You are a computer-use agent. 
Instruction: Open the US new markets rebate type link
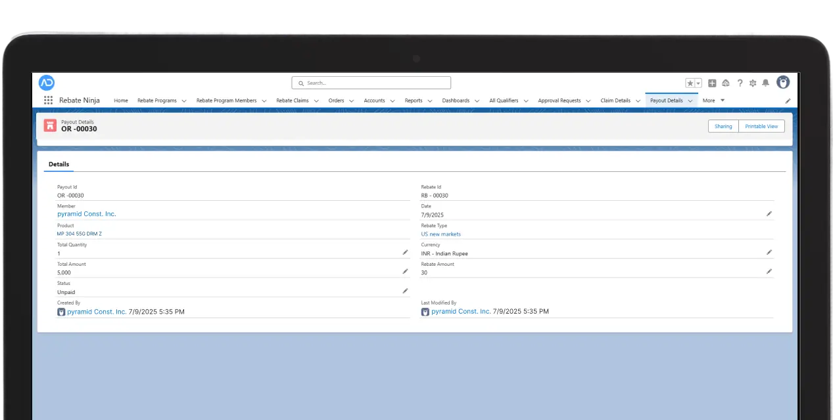pyautogui.click(x=441, y=234)
